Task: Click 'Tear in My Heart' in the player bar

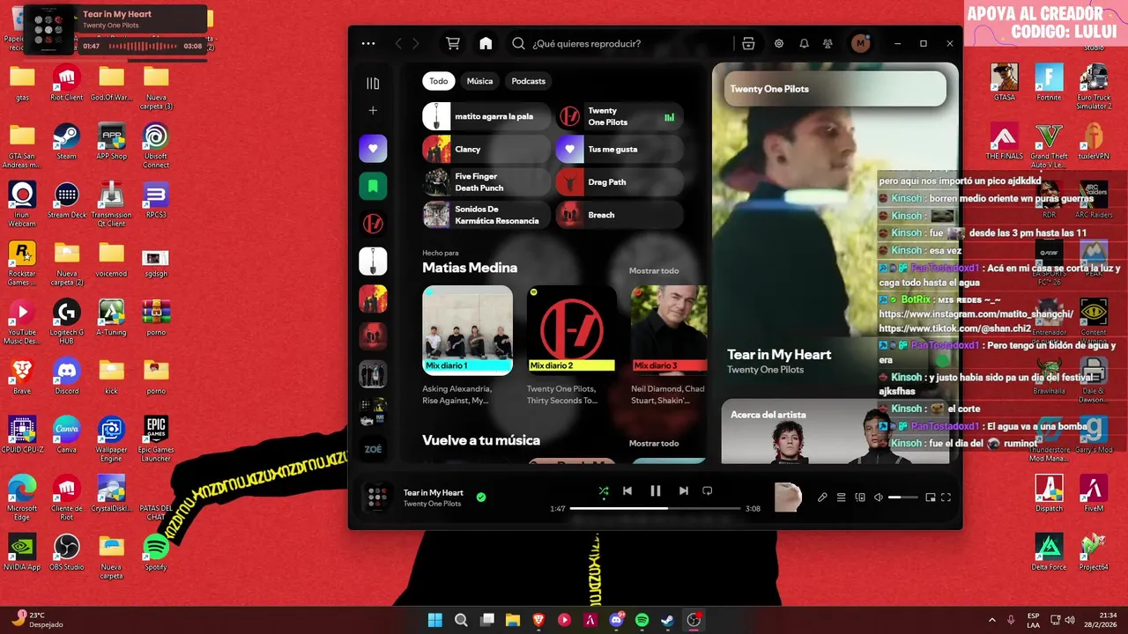Action: pyautogui.click(x=434, y=493)
